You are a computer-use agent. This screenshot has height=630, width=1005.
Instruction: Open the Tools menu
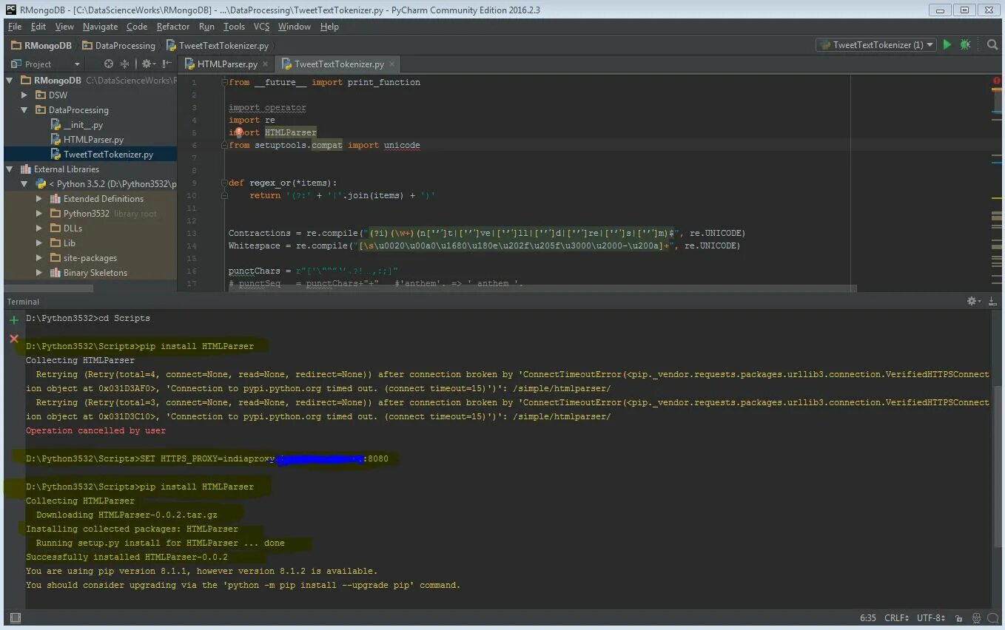pos(234,26)
